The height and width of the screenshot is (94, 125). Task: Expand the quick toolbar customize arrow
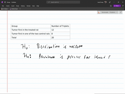20,9
